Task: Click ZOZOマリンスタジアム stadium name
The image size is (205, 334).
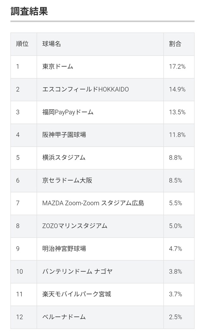Action: click(75, 226)
